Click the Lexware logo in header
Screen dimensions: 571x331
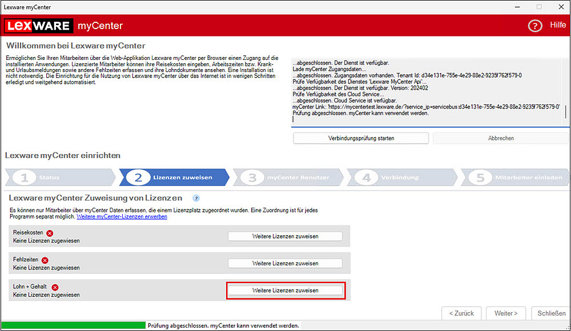tap(38, 26)
